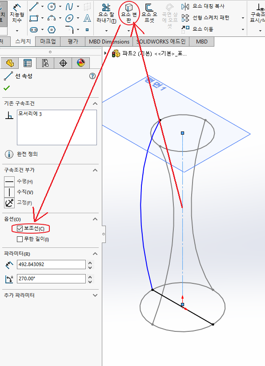Open the FeatureManager design tree tab
Image resolution: width=265 pixels, height=366 pixels.
pyautogui.click(x=10, y=63)
